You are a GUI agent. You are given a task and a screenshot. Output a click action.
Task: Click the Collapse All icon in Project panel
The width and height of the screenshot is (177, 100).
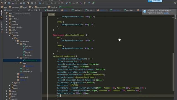click(32, 10)
